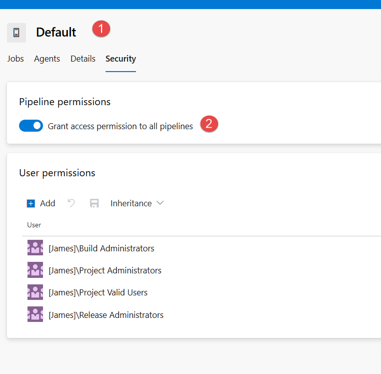This screenshot has height=374, width=381.
Task: Click the Add user button label
Action: 47,203
